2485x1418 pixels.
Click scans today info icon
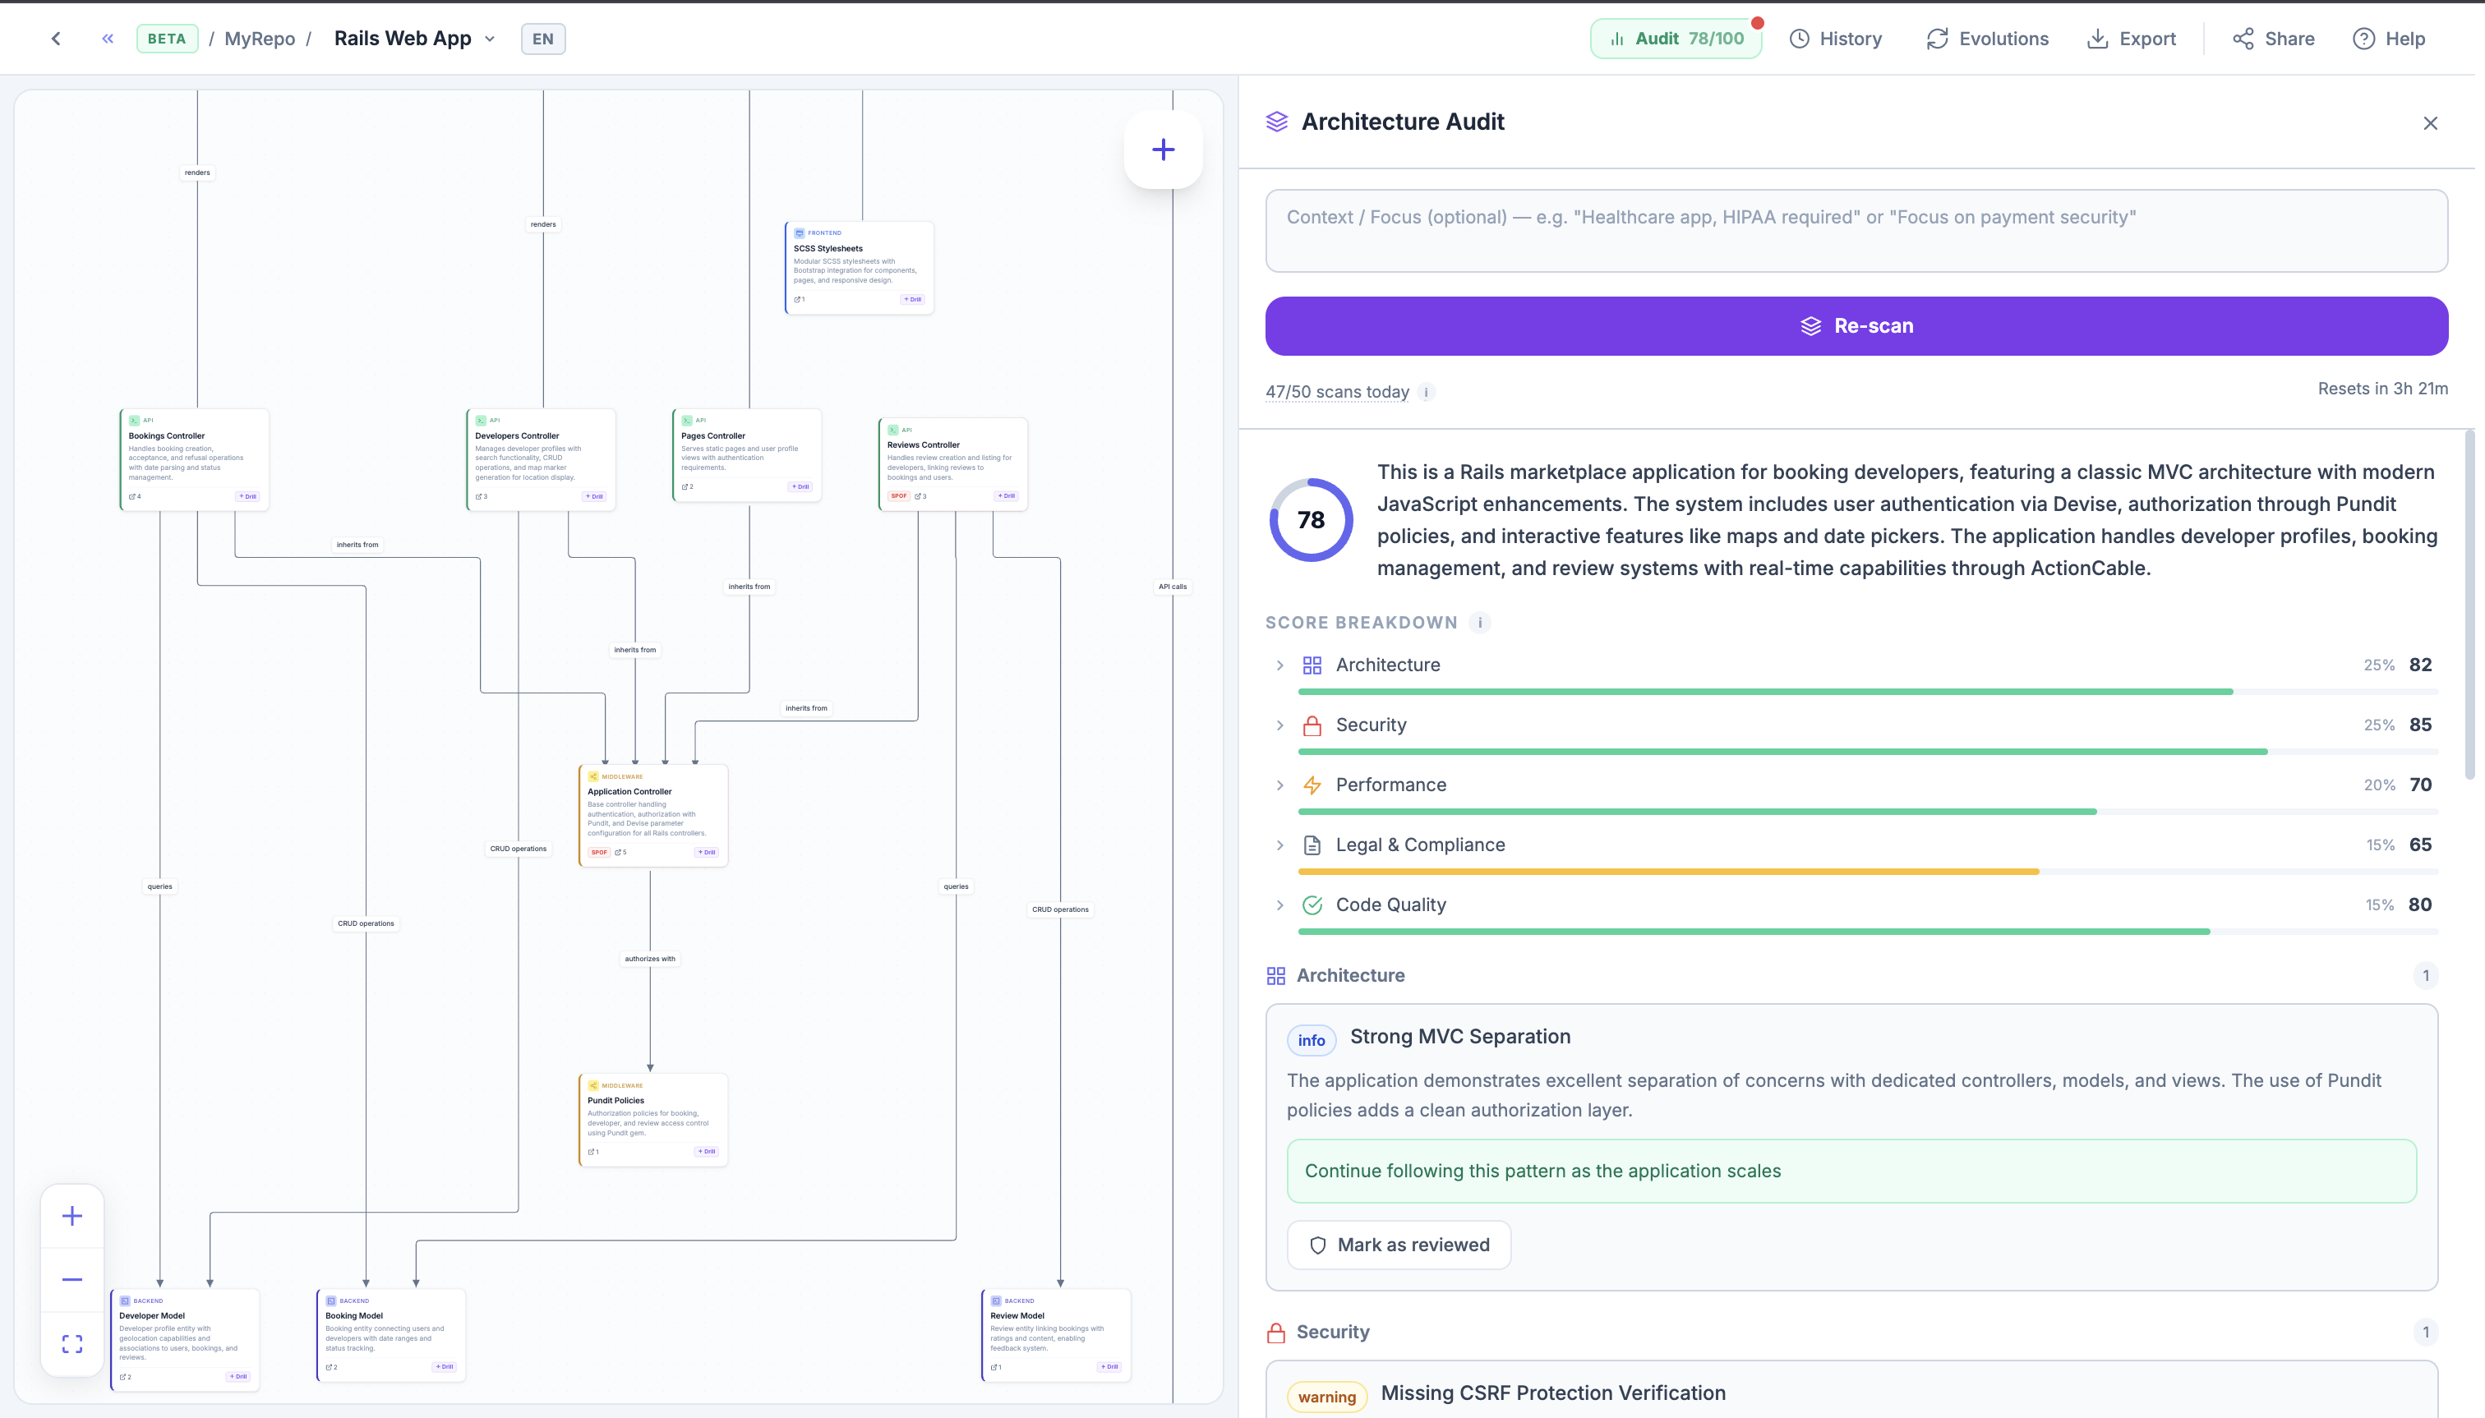[1426, 393]
